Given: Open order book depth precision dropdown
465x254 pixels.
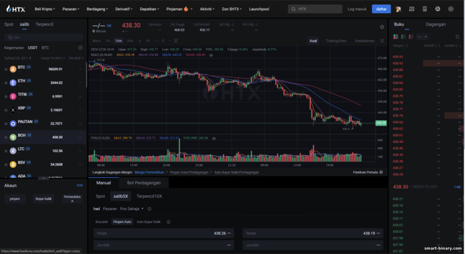Looking at the screenshot, I should pyautogui.click(x=422, y=37).
